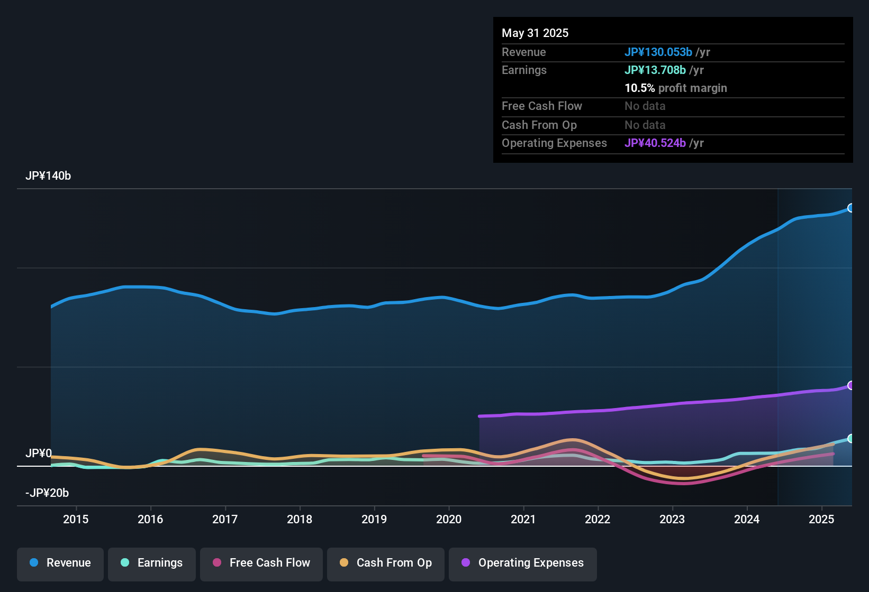
Task: Click the JP¥130.053b revenue value in tooltip
Action: point(658,52)
